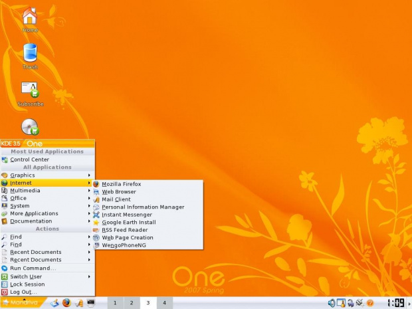
Task: Expand the System submenu
Action: (48, 206)
